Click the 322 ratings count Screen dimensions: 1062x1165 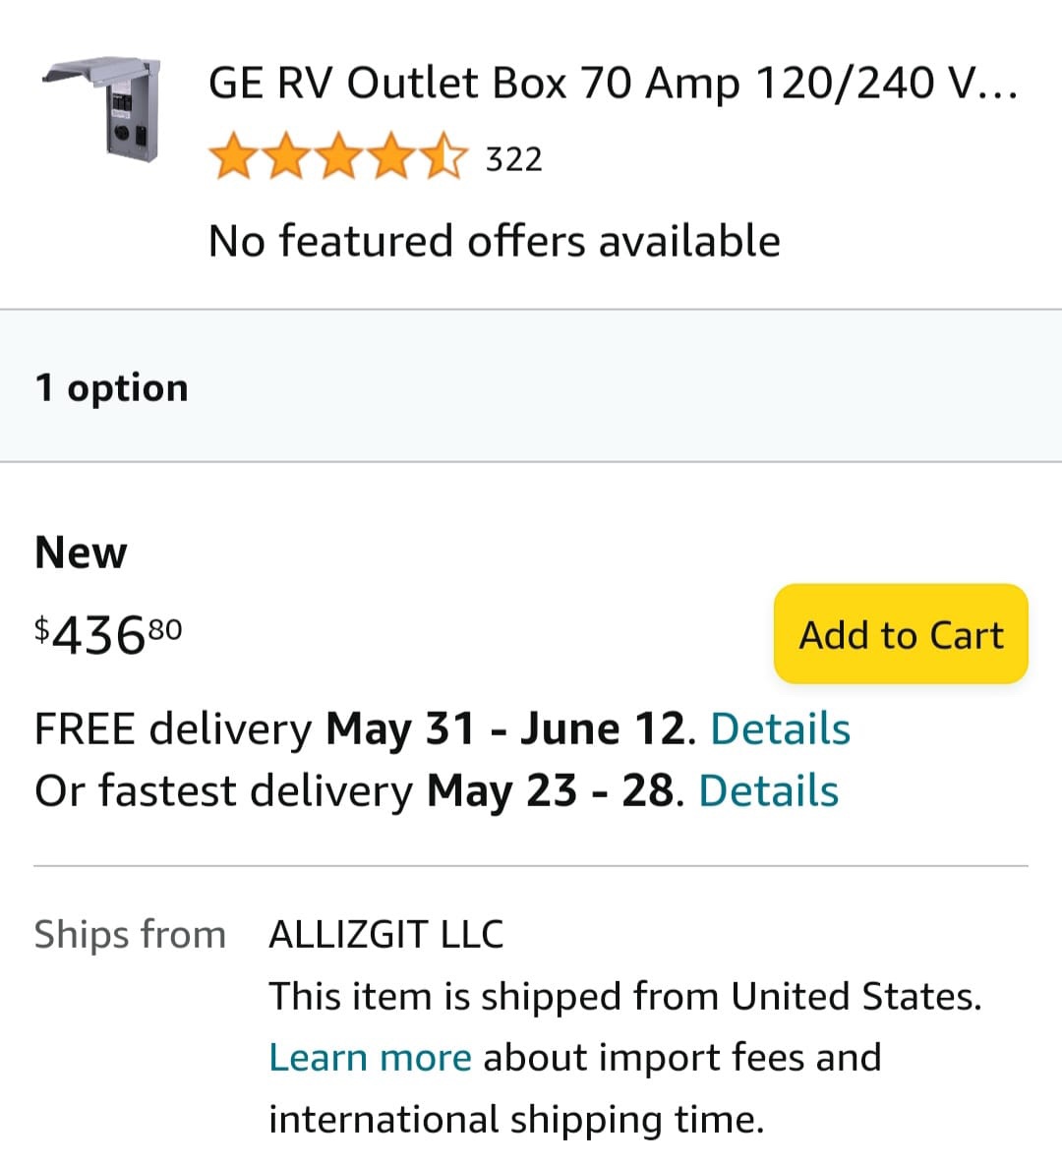click(x=511, y=158)
